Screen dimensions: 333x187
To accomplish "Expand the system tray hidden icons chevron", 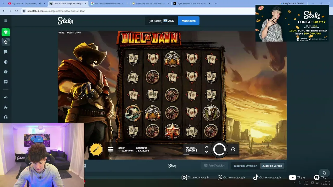I will (294, 183).
